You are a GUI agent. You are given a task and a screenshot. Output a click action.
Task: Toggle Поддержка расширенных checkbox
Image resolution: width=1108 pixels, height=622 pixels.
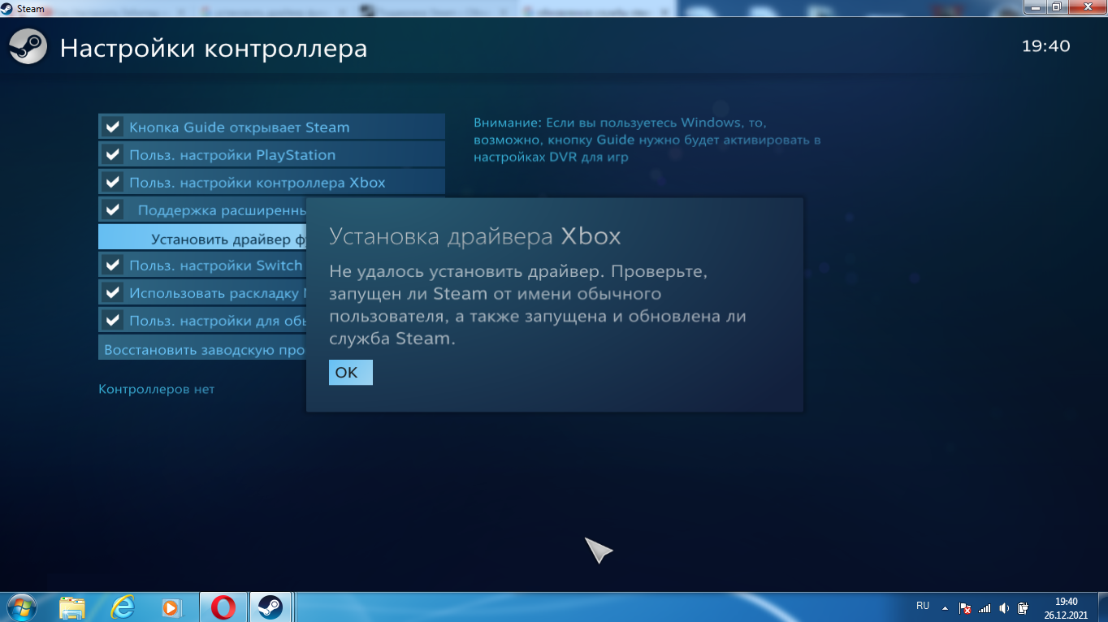click(x=113, y=209)
